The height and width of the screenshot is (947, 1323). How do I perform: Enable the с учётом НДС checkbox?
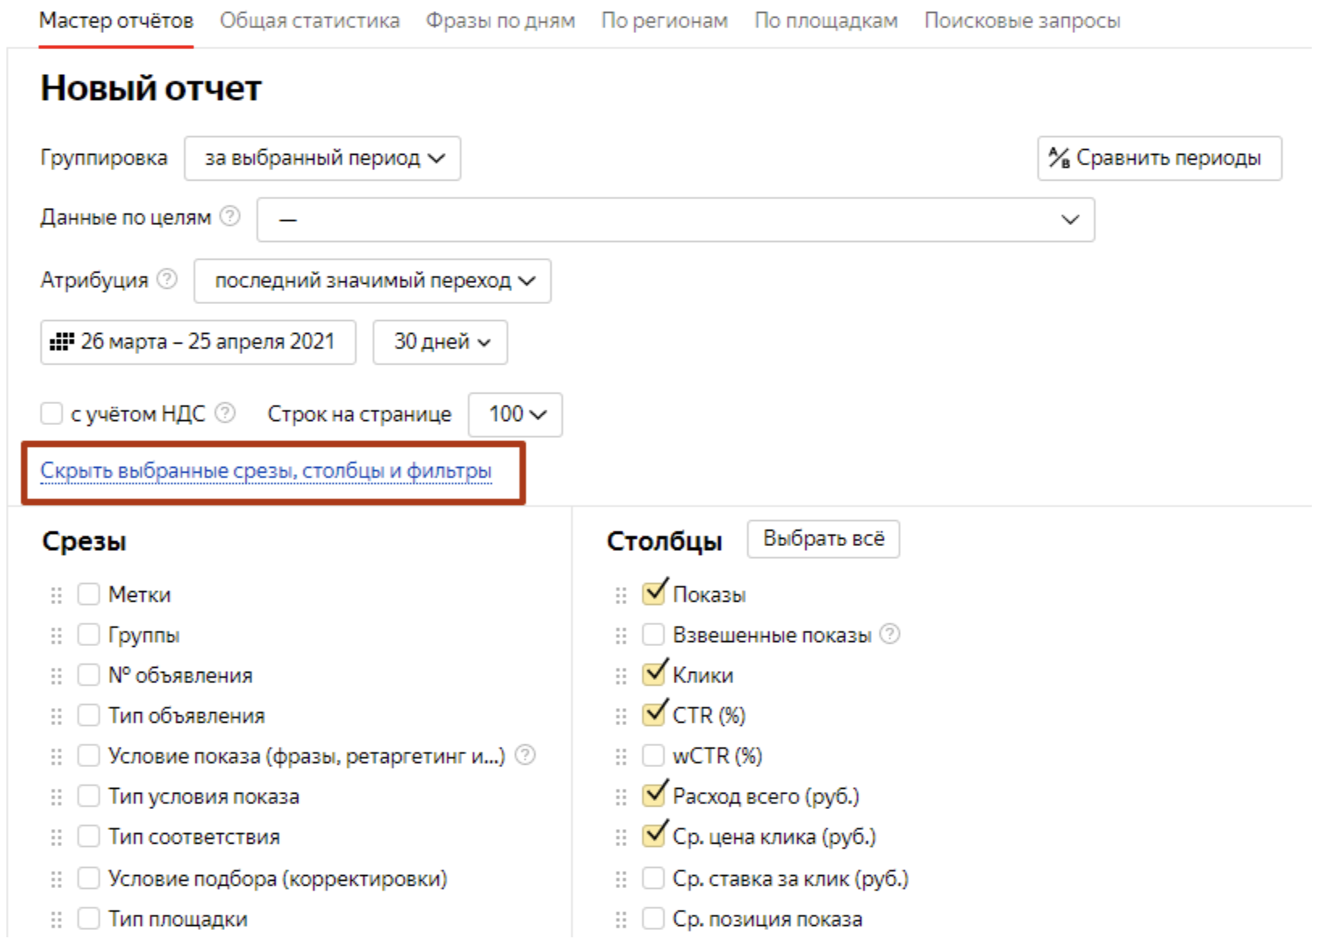pos(52,414)
